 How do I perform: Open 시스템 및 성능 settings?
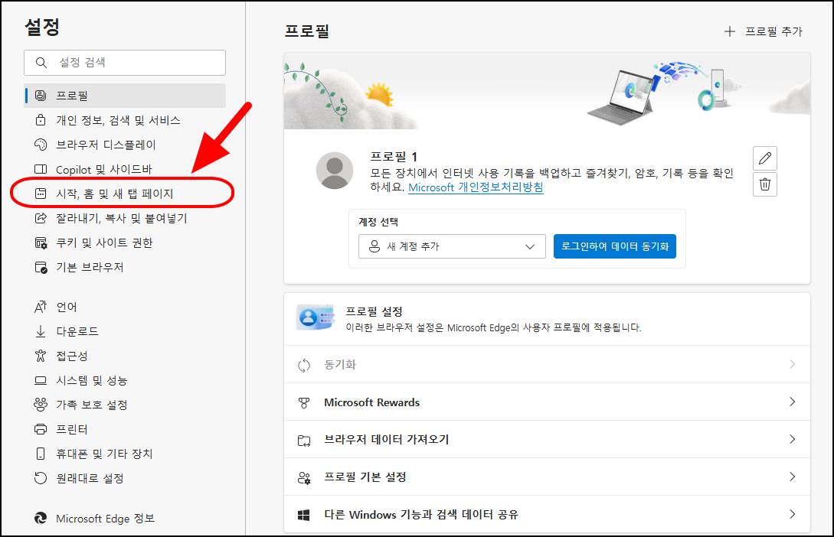coord(125,380)
